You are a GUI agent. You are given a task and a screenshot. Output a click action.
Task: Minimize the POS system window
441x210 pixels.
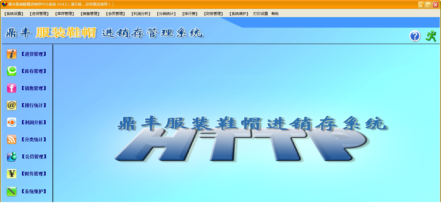pyautogui.click(x=422, y=5)
